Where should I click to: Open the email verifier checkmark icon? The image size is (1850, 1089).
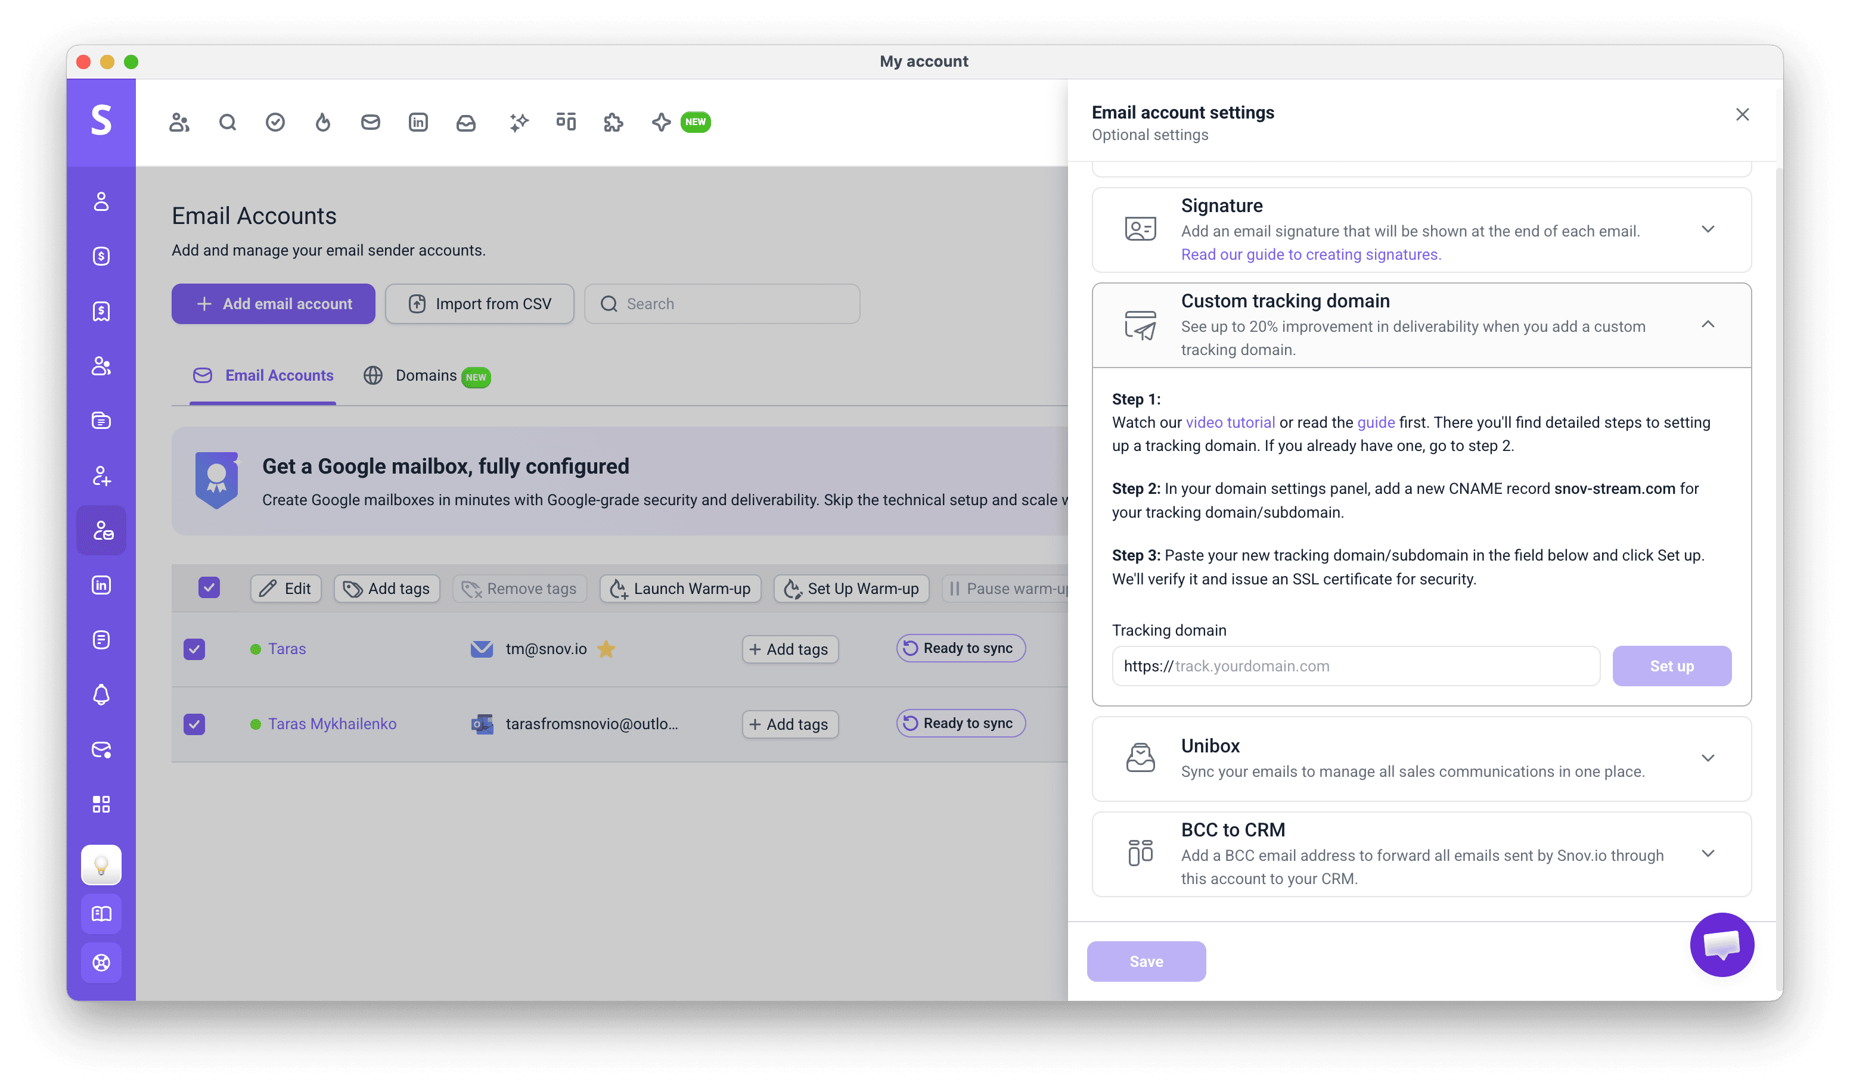pyautogui.click(x=275, y=122)
